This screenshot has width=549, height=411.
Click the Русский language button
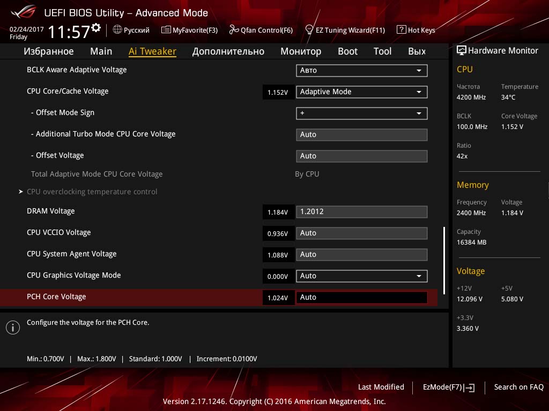131,30
